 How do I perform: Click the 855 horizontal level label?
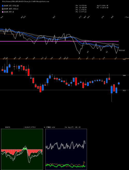click(124, 90)
